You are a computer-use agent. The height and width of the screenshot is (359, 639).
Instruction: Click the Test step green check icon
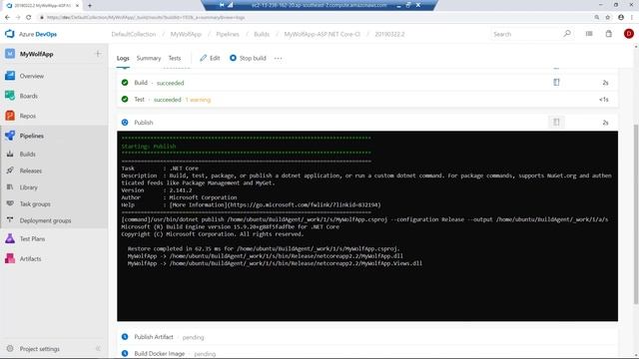click(125, 99)
